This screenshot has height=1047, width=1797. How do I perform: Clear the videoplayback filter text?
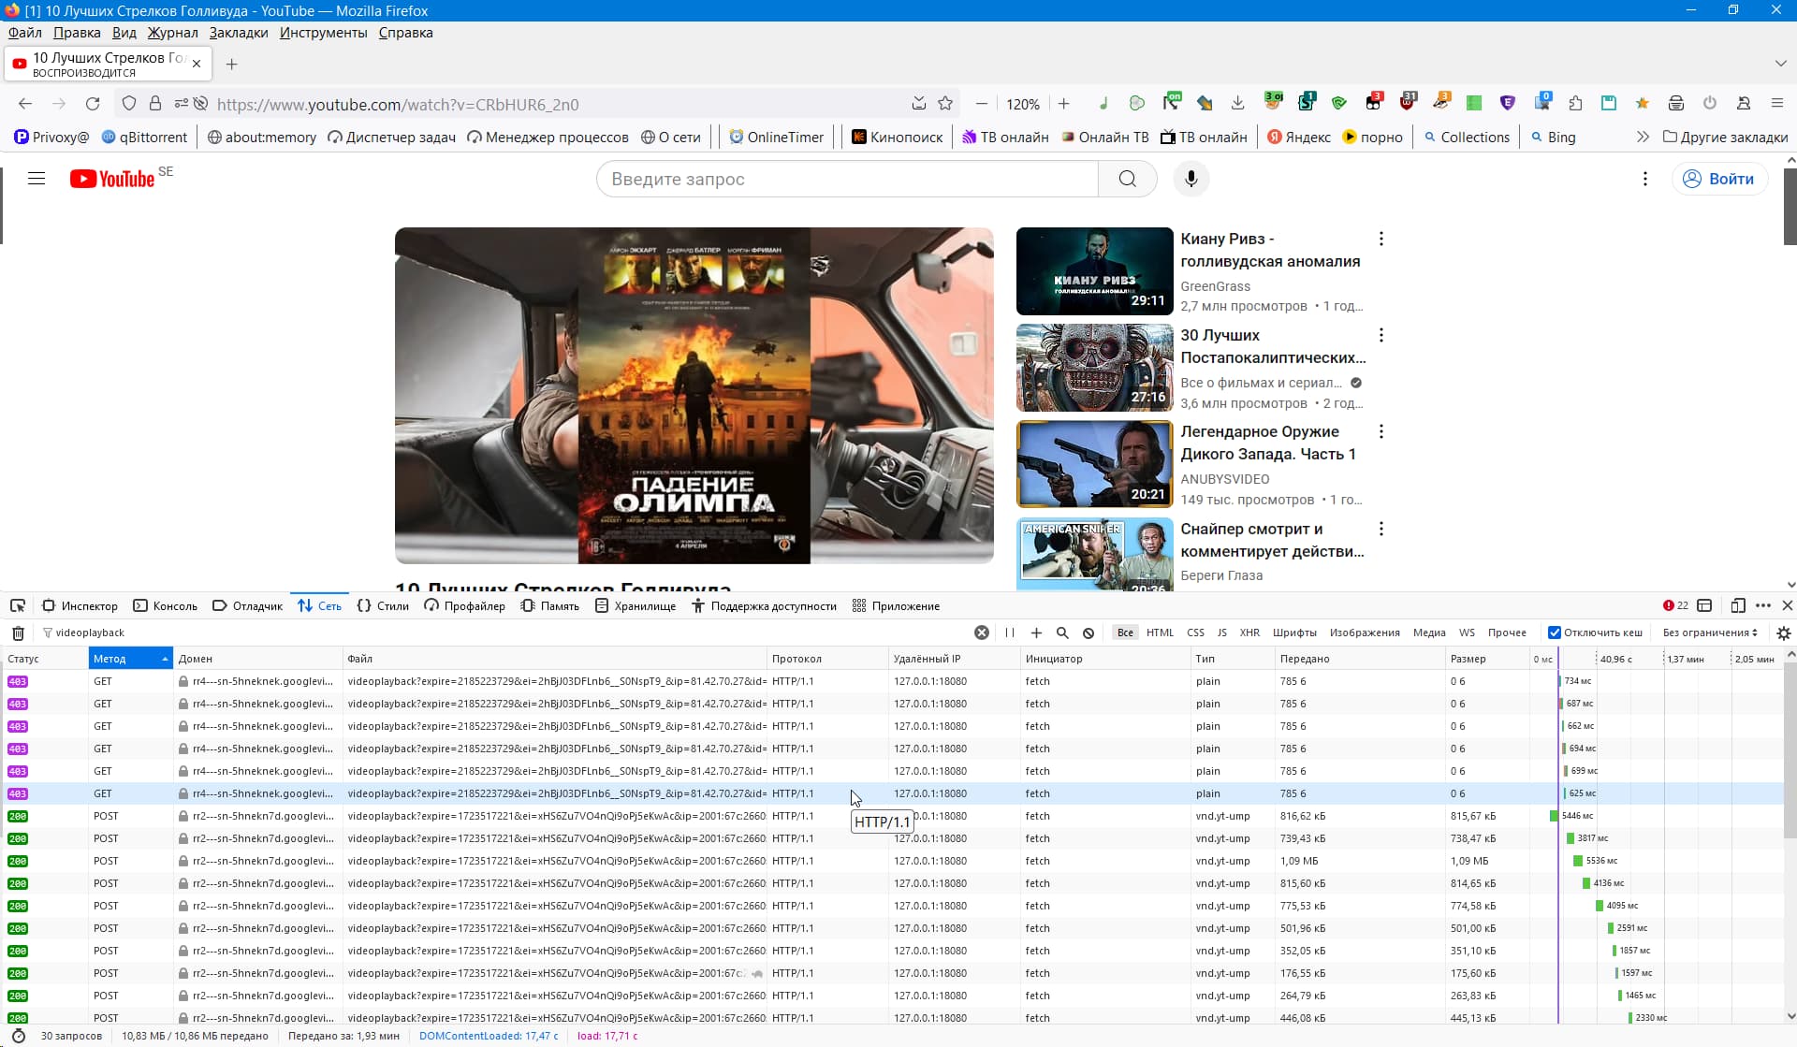[982, 633]
